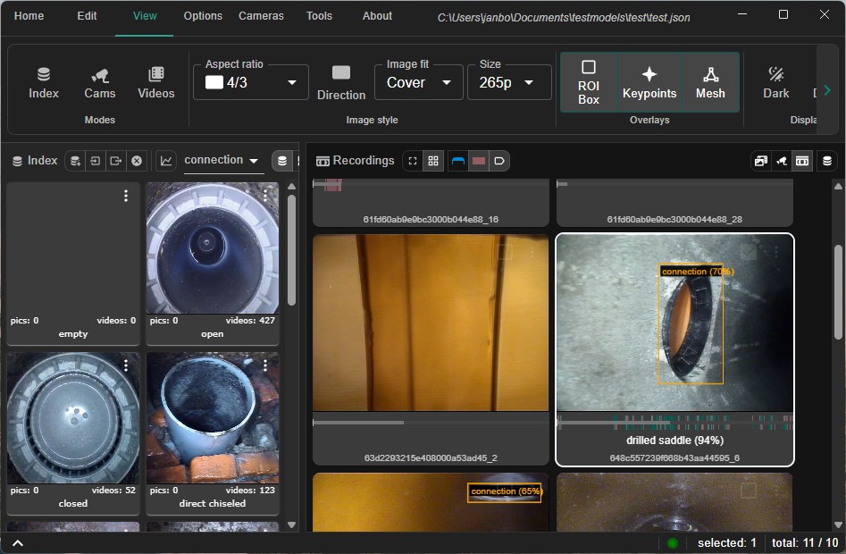This screenshot has width=846, height=554.
Task: Select the grid layout icon in Recordings
Action: [433, 161]
